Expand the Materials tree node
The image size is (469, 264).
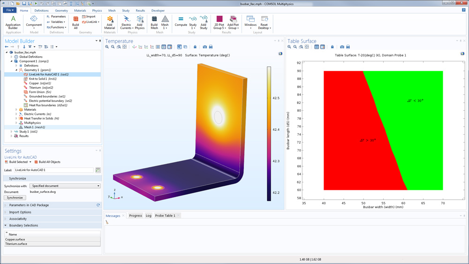coord(16,110)
